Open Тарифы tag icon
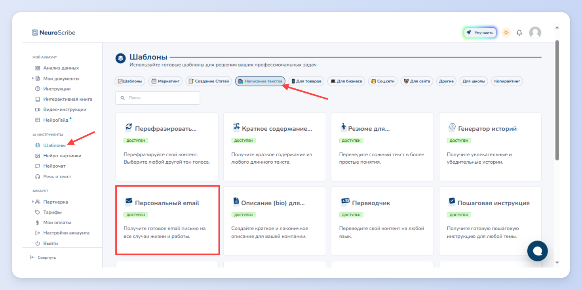 (x=38, y=212)
